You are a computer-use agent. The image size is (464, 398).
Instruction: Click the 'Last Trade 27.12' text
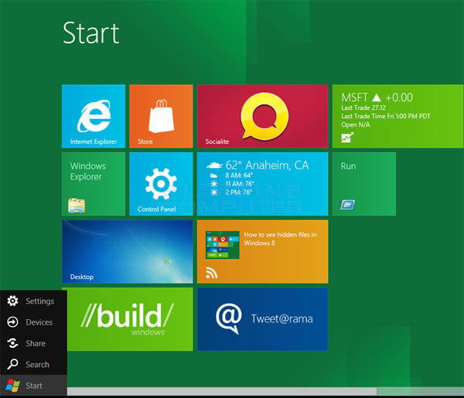click(363, 107)
